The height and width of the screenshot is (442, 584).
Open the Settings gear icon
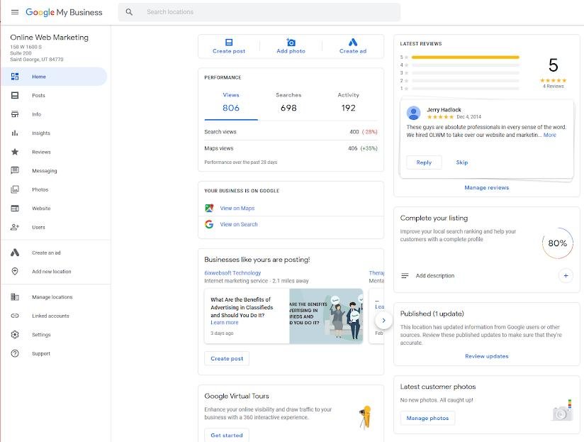pos(15,335)
